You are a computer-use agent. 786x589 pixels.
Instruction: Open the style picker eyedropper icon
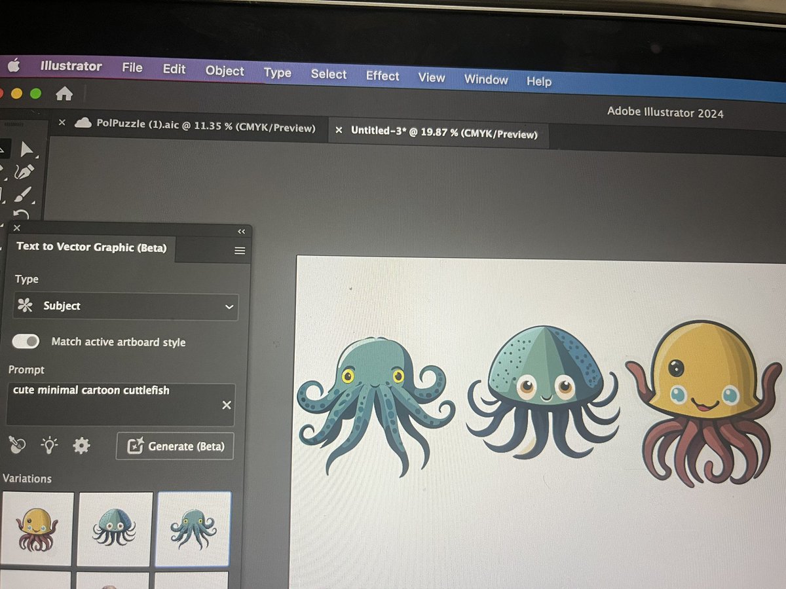(x=18, y=445)
